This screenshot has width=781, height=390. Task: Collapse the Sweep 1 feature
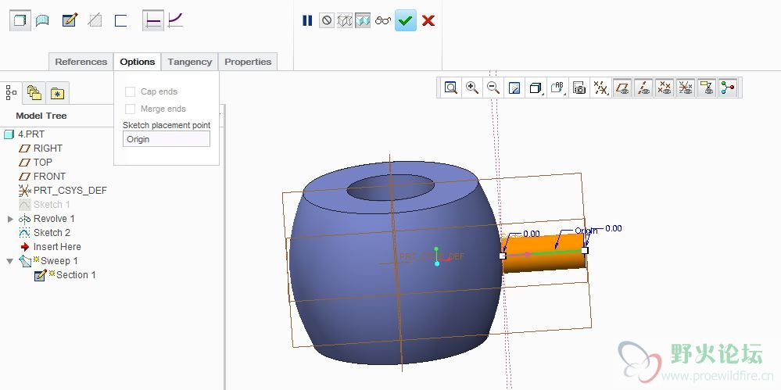click(10, 261)
